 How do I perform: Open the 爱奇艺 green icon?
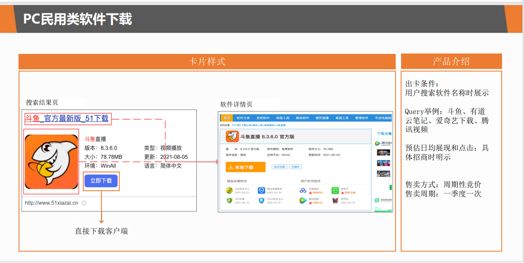click(x=335, y=190)
